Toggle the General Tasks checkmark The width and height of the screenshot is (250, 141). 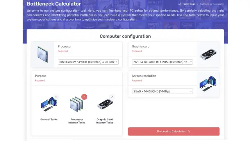click(56, 97)
